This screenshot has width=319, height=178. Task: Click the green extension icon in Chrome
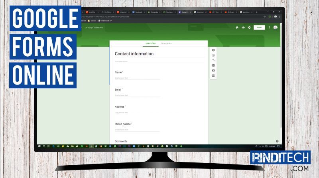tap(270, 17)
